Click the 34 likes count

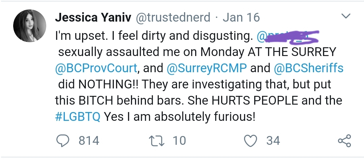coord(273,140)
